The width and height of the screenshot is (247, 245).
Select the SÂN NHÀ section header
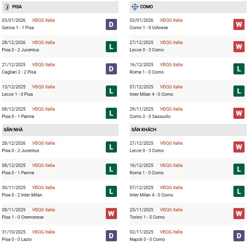13,130
